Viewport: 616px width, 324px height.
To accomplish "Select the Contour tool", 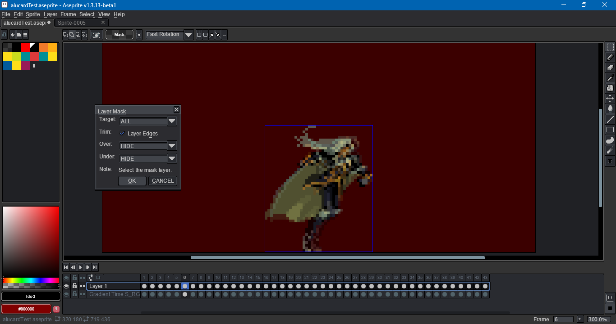I will tap(610, 140).
